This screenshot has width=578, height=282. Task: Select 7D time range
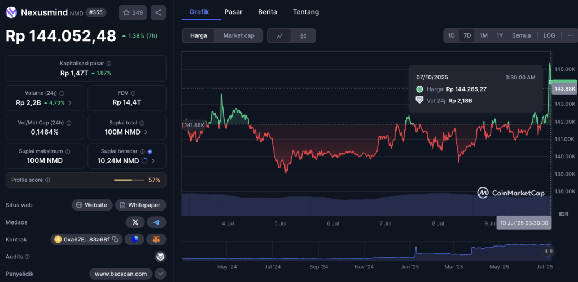tap(467, 35)
